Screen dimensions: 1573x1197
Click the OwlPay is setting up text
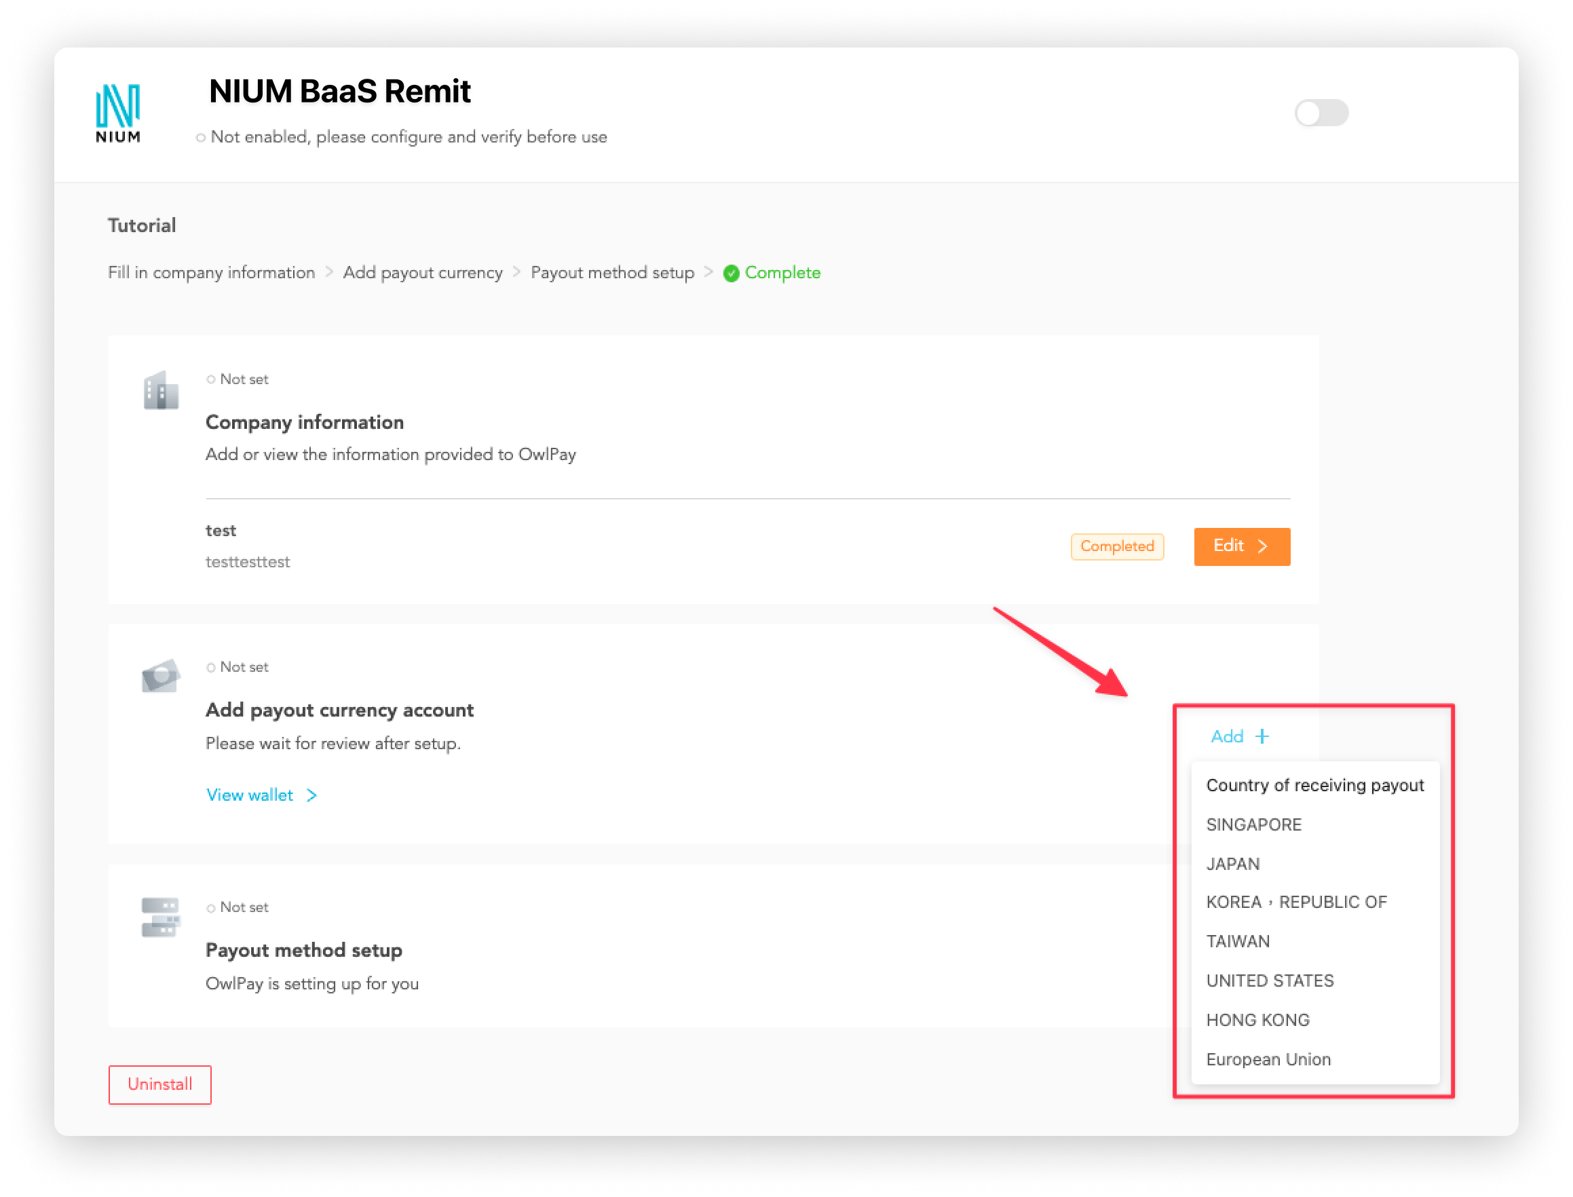pyautogui.click(x=312, y=984)
